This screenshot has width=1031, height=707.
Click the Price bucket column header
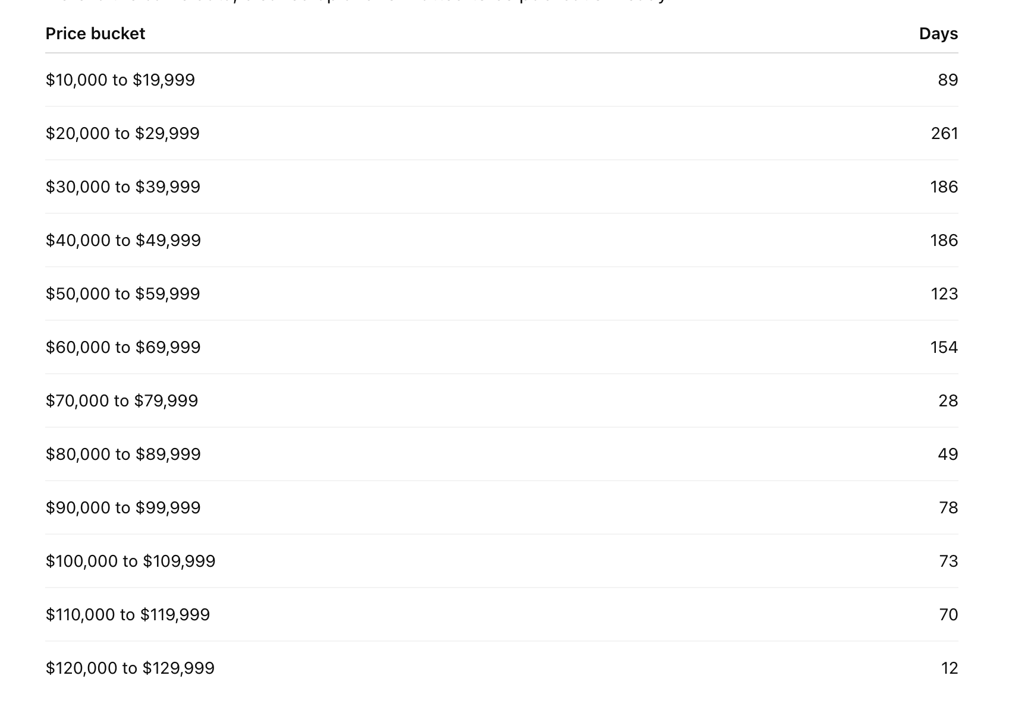(95, 34)
